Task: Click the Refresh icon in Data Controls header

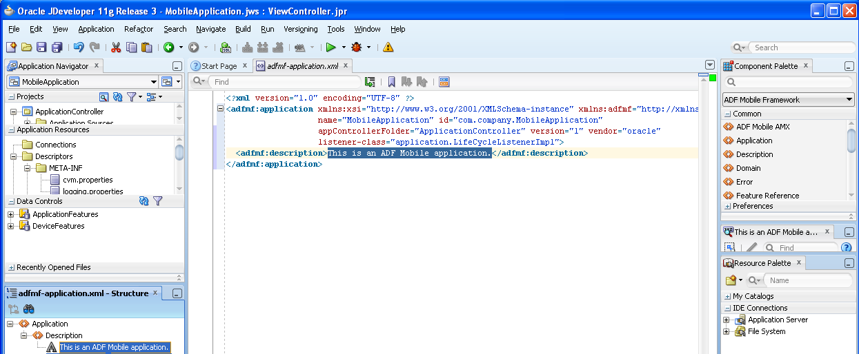Action: tap(144, 201)
